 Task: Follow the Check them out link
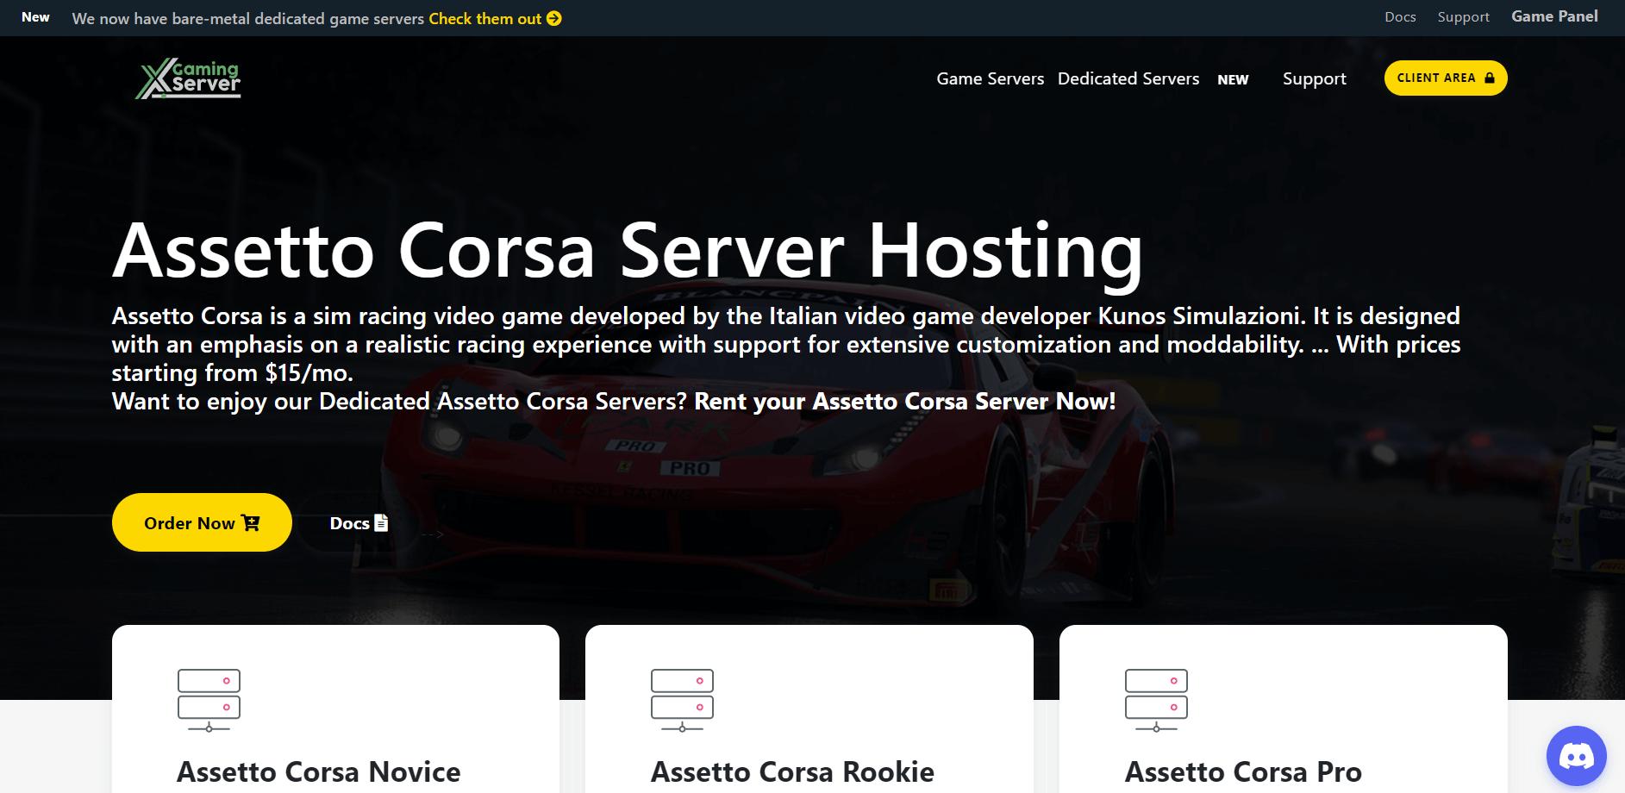pos(495,18)
